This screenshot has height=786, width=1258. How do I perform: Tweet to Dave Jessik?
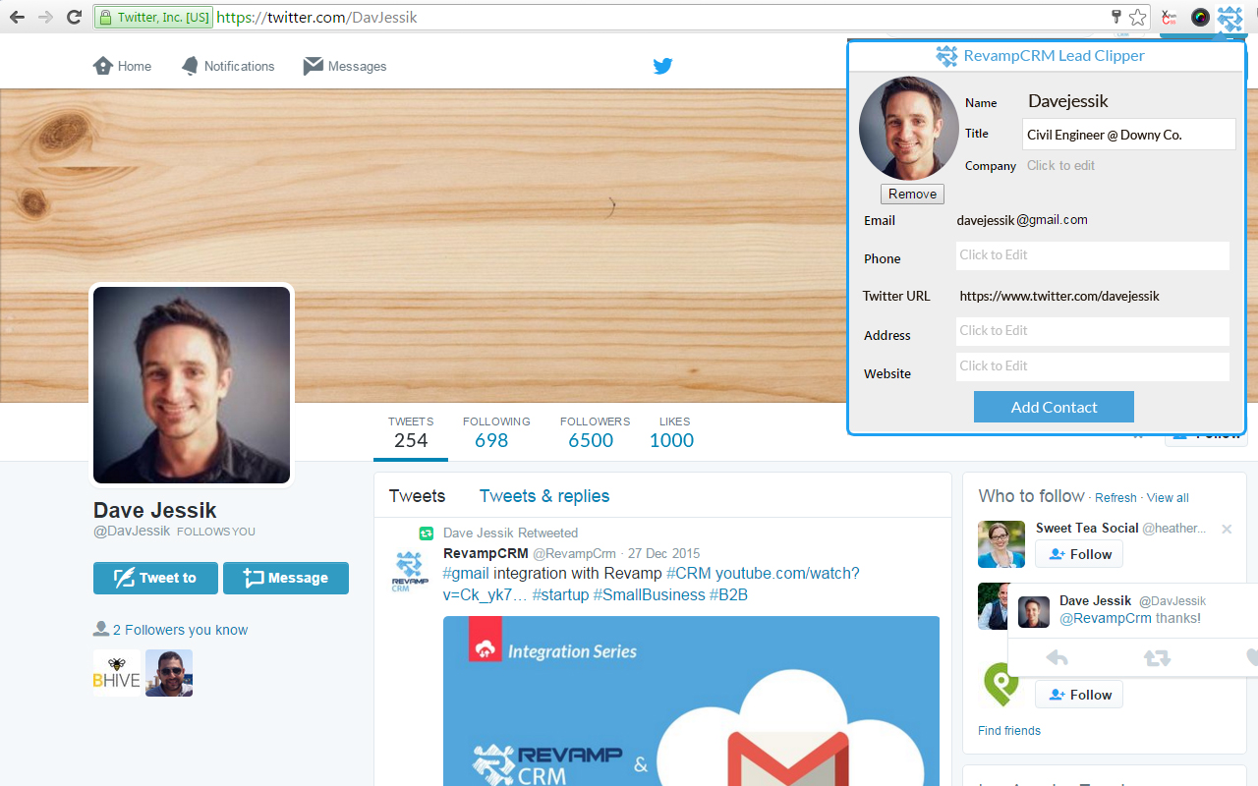[x=155, y=578]
